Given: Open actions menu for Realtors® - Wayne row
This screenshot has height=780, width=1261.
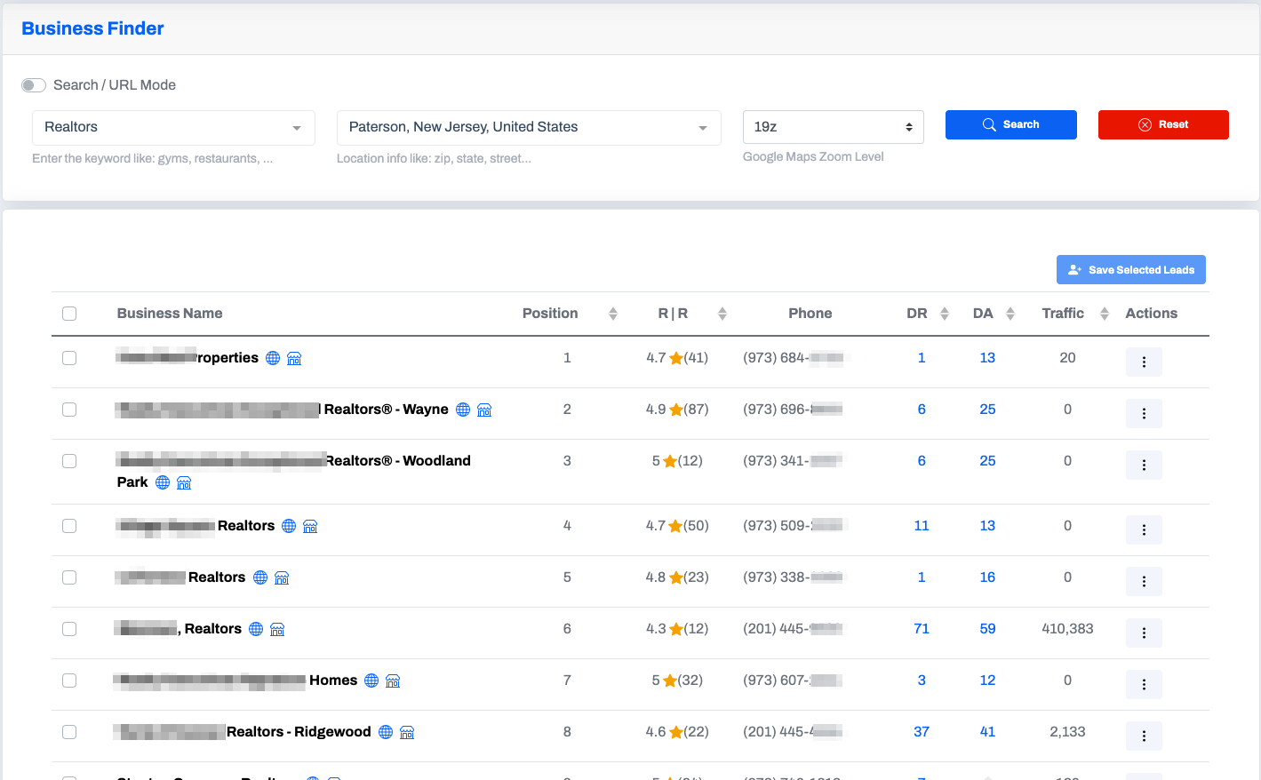Looking at the screenshot, I should pos(1144,413).
